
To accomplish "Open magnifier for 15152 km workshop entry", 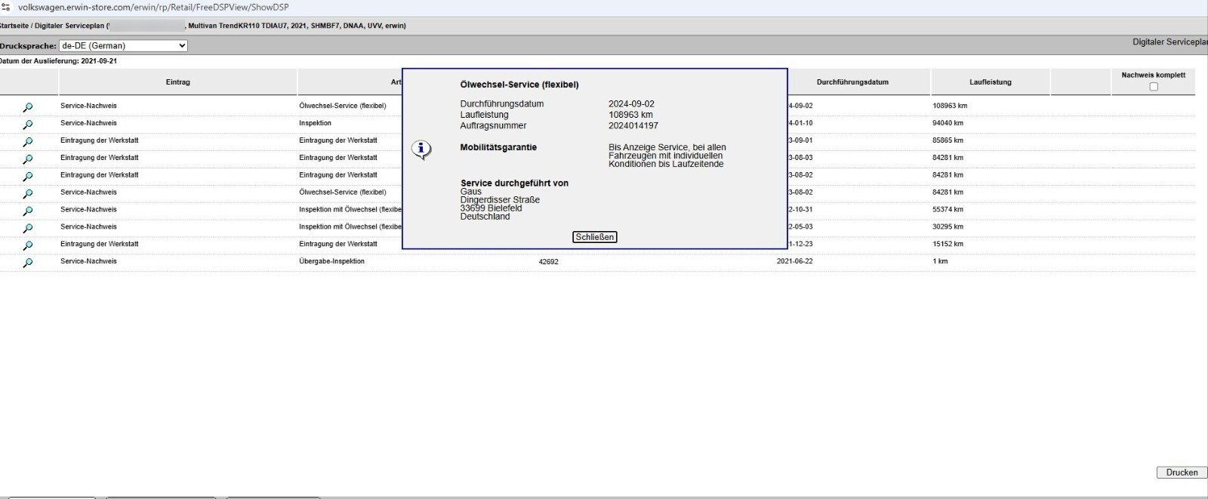I will point(28,245).
